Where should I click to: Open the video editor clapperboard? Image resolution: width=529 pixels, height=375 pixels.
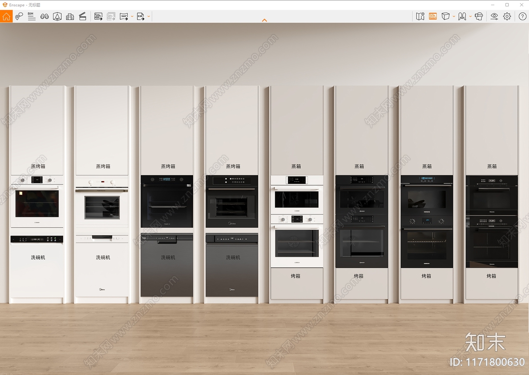click(83, 16)
